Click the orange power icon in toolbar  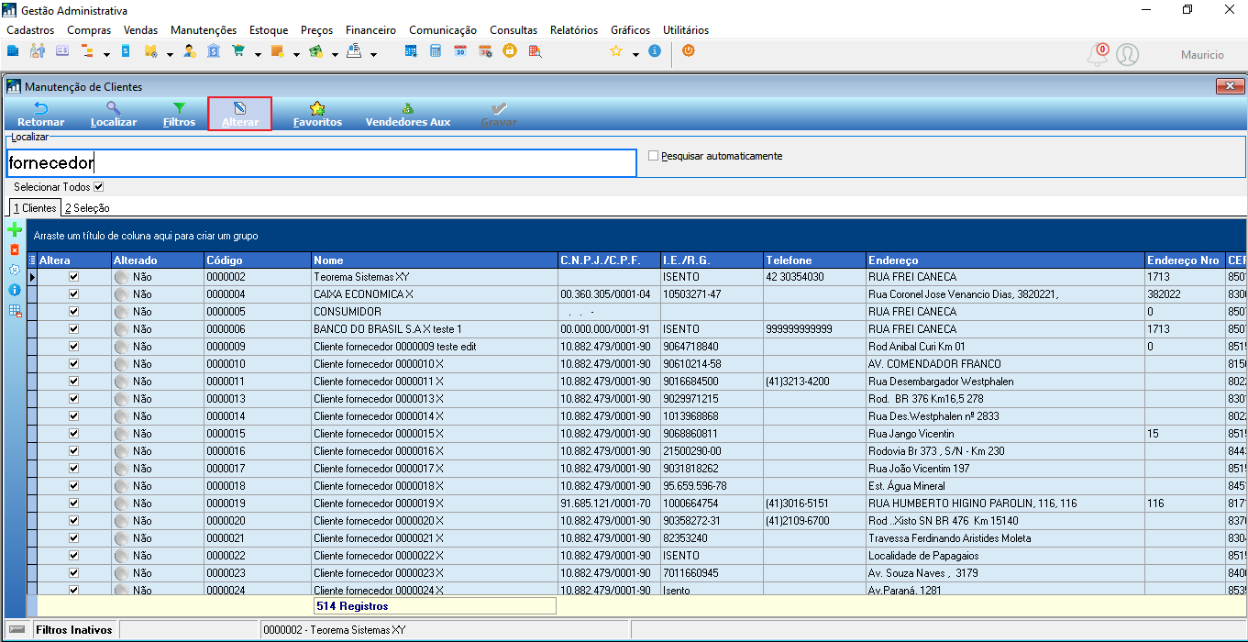[688, 51]
